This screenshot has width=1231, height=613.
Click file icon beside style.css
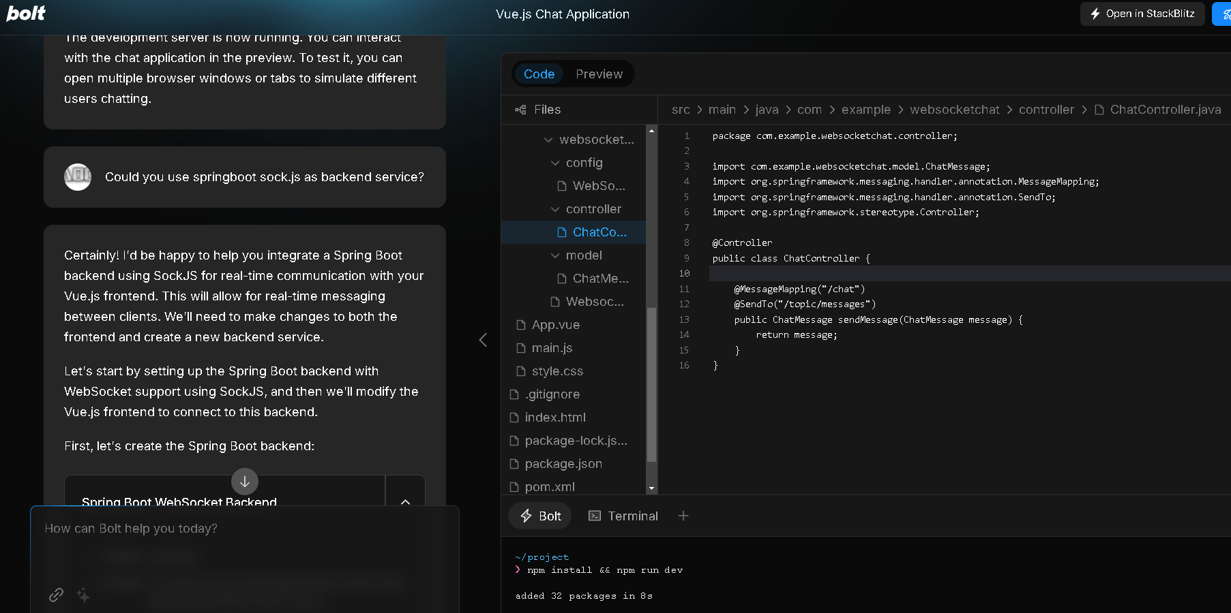pos(521,371)
